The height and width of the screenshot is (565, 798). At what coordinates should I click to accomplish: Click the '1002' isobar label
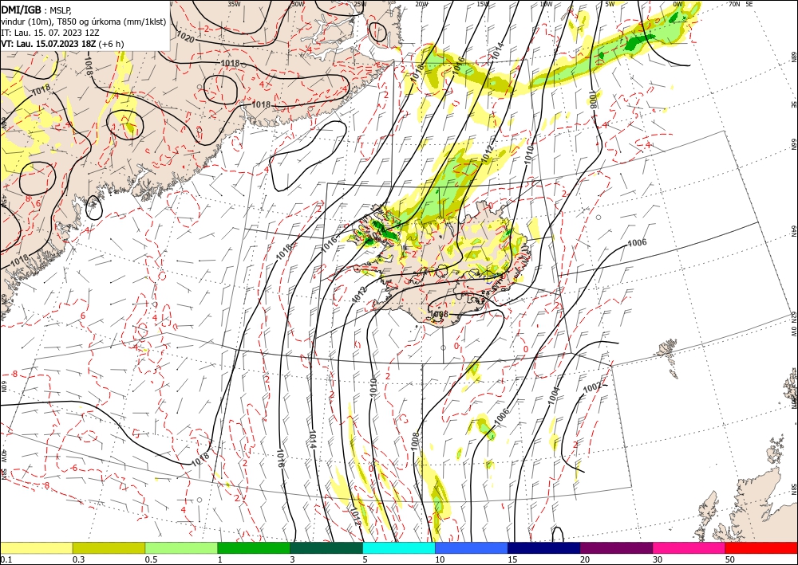click(592, 388)
